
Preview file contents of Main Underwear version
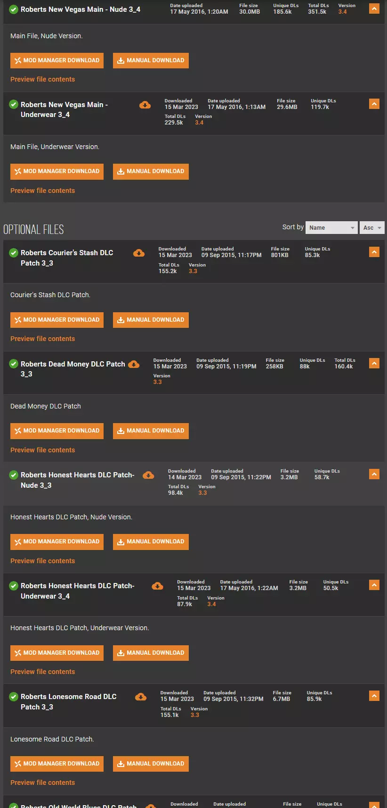[x=42, y=191]
